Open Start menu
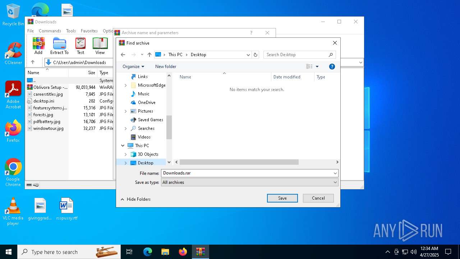The width and height of the screenshot is (460, 259). click(x=9, y=252)
